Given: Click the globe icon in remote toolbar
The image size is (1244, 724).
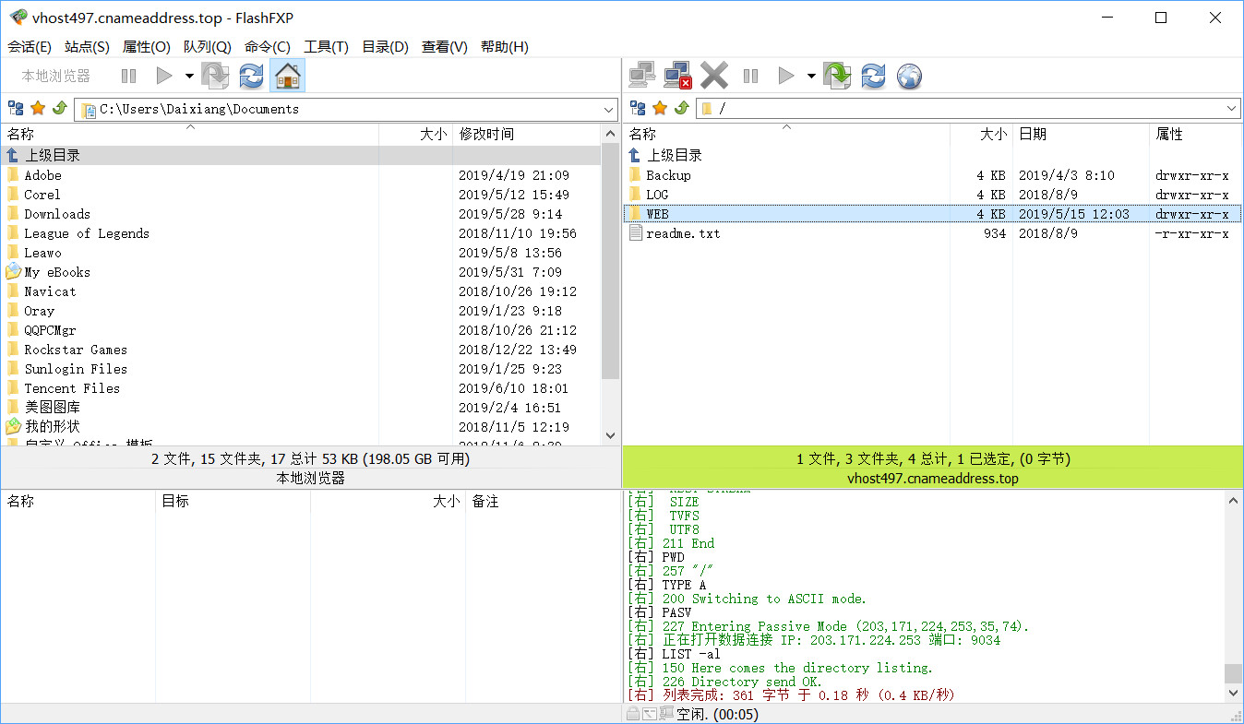Looking at the screenshot, I should [x=909, y=76].
